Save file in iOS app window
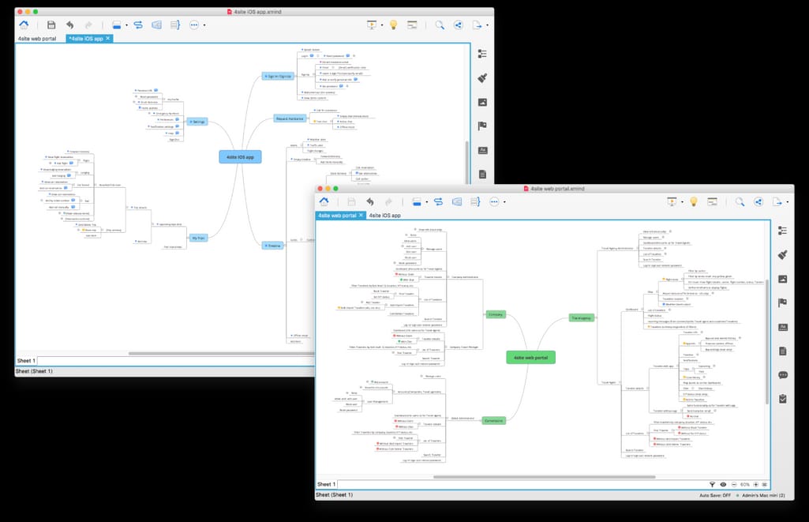The image size is (809, 522). [51, 24]
